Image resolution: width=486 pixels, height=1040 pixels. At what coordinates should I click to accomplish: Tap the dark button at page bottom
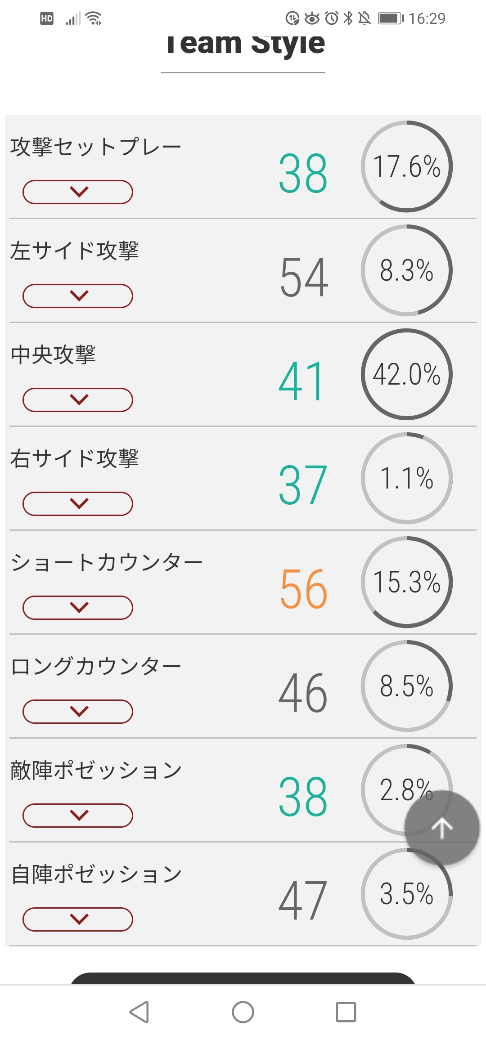243,978
